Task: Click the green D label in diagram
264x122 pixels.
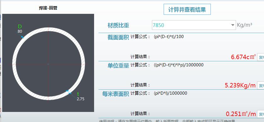Action: [20, 27]
